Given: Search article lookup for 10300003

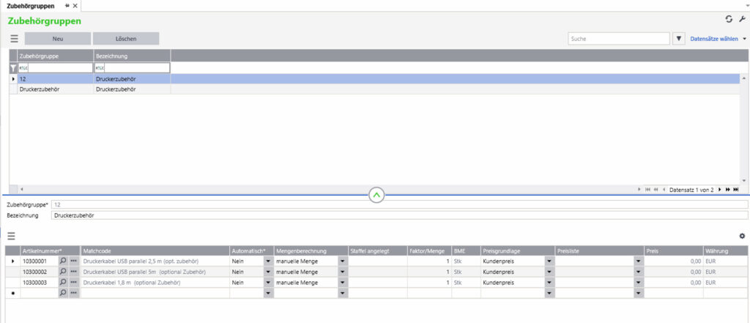Looking at the screenshot, I should click(x=63, y=282).
